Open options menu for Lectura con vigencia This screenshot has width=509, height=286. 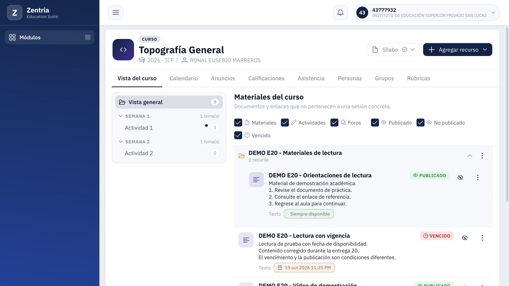coord(482,238)
